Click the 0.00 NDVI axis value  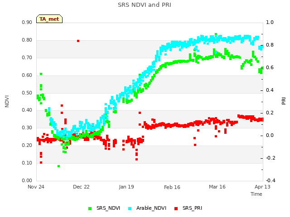pos(27,180)
